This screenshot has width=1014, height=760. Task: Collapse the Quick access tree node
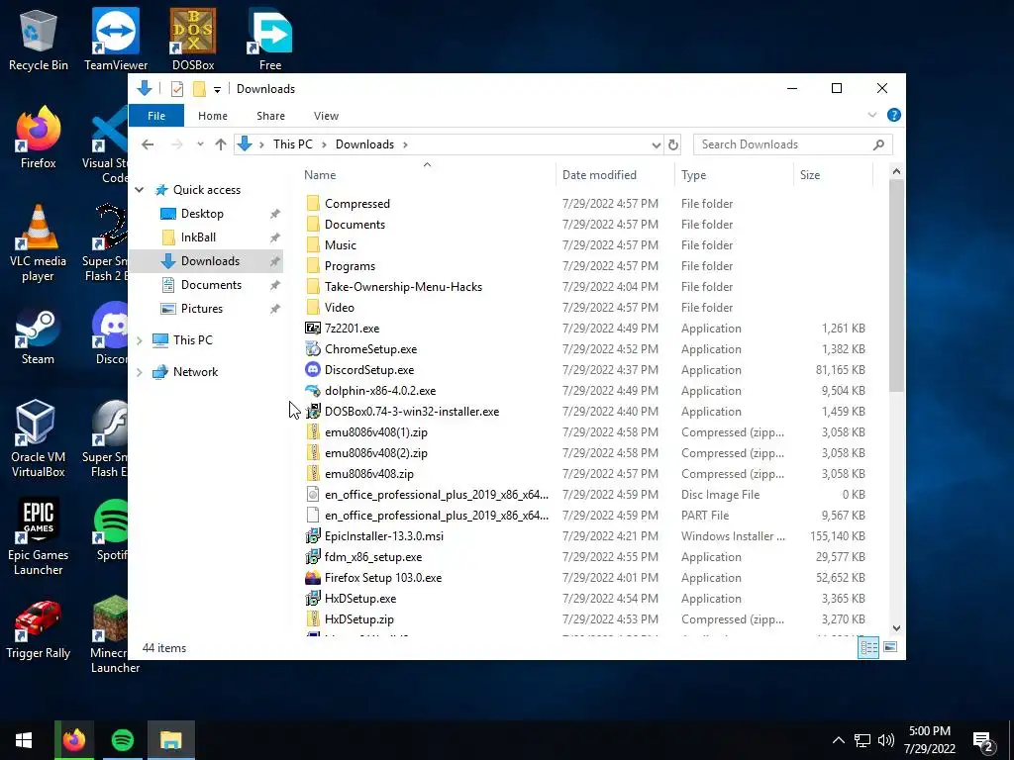point(139,189)
